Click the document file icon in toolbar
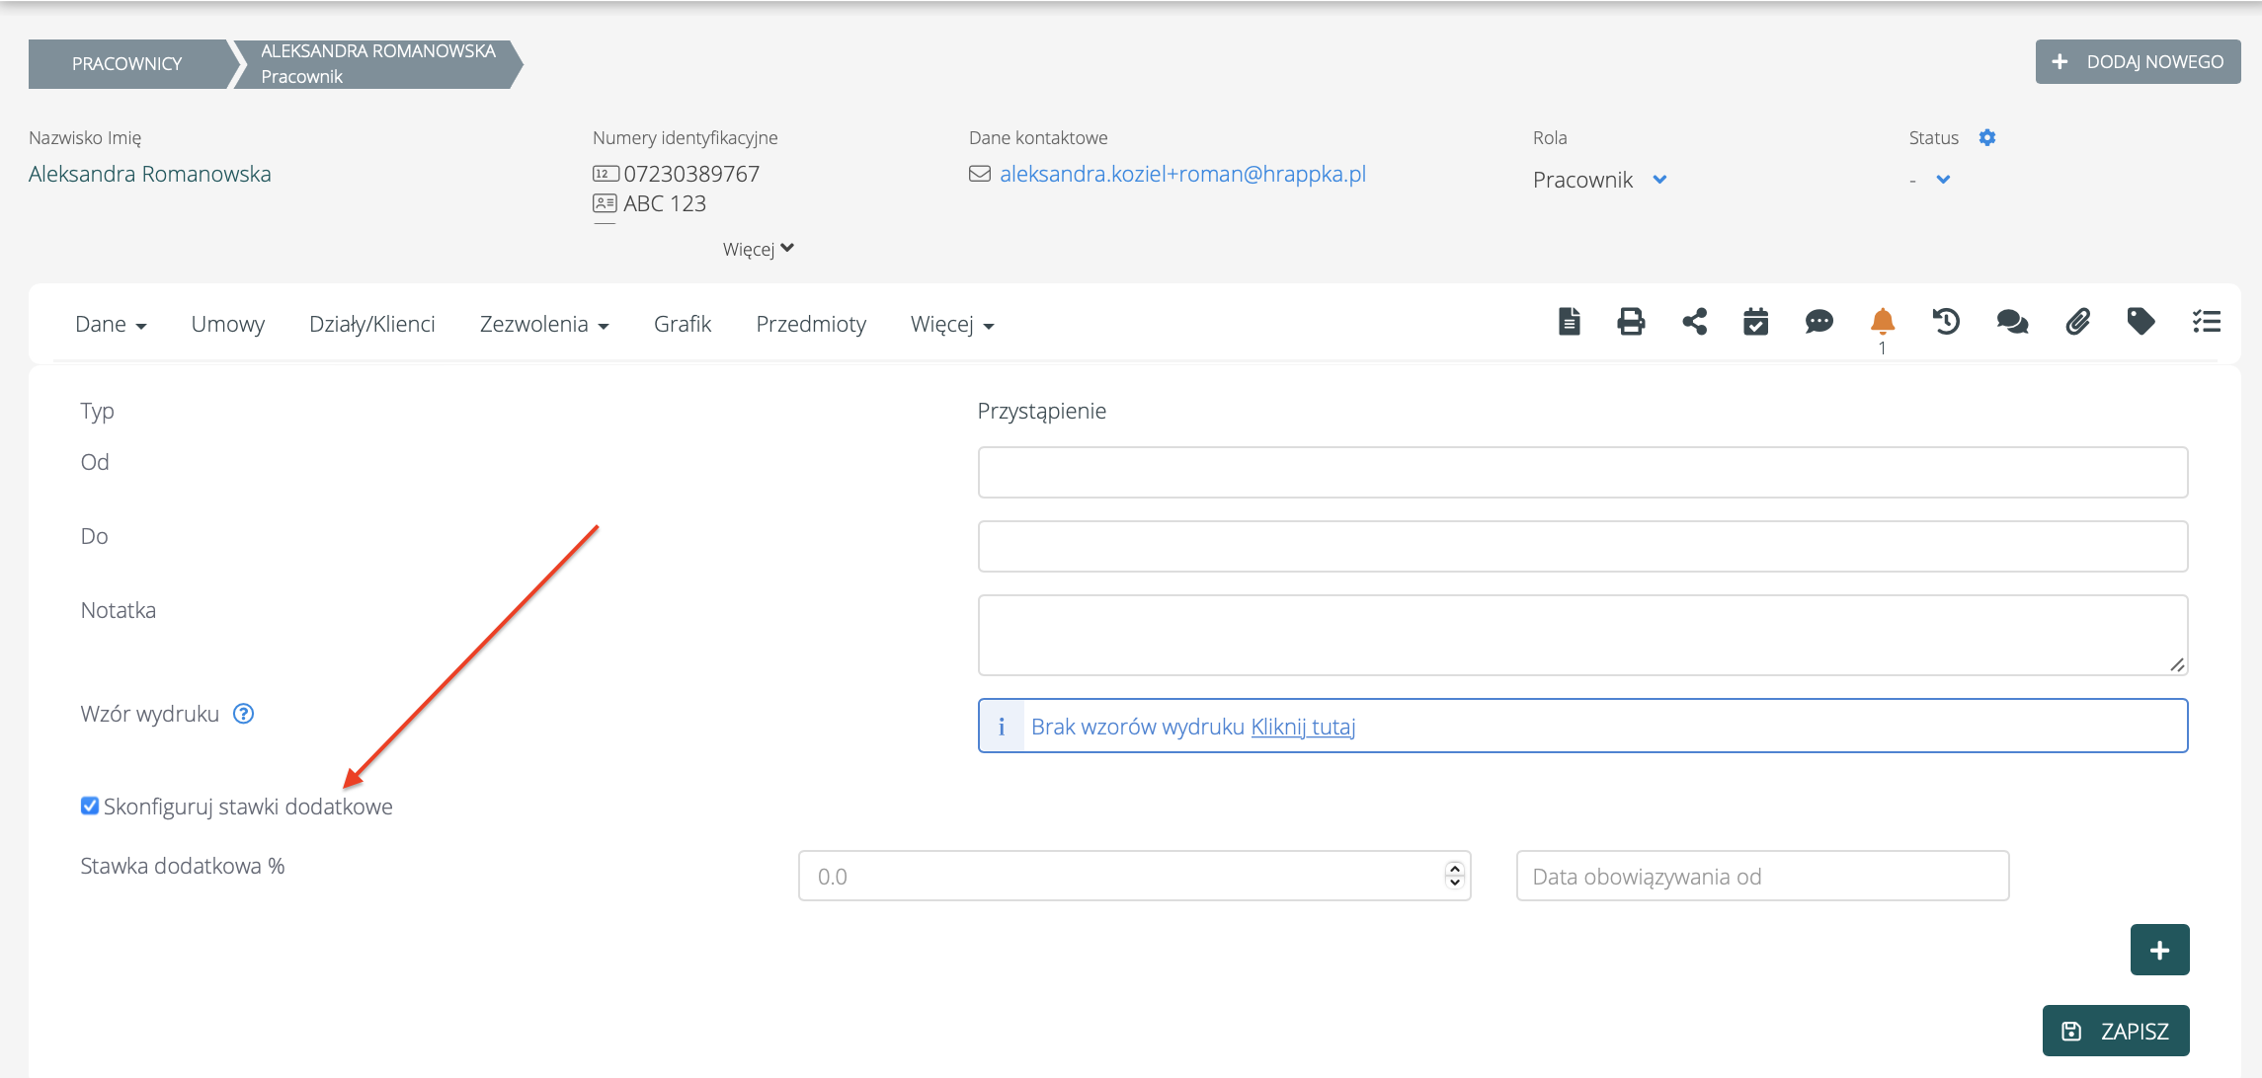This screenshot has height=1078, width=2262. coord(1569,322)
